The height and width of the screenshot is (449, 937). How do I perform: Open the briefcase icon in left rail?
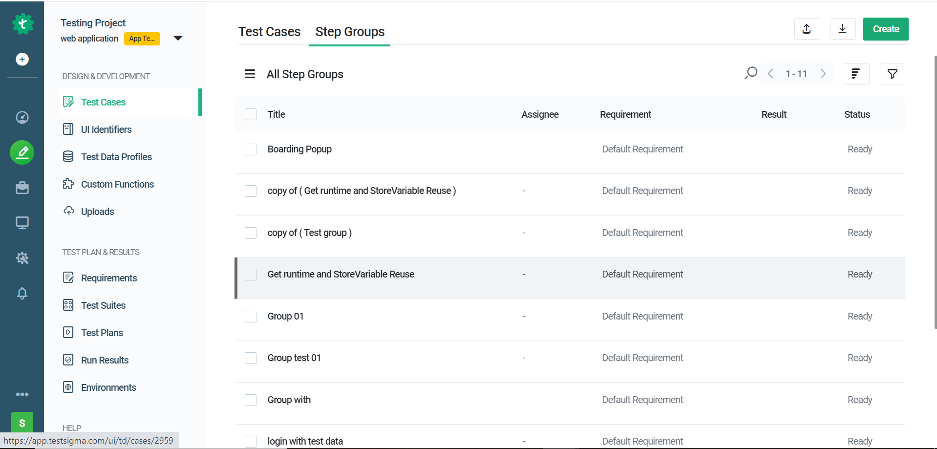click(x=22, y=188)
